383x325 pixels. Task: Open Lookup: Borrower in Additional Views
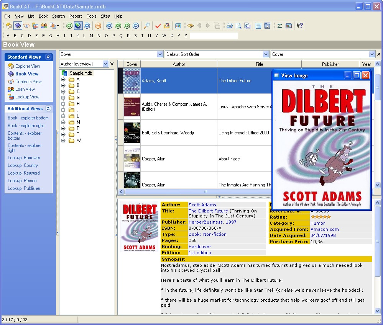[24, 158]
